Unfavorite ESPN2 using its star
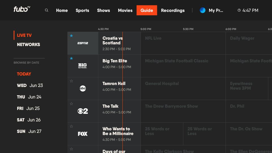 [71, 36]
